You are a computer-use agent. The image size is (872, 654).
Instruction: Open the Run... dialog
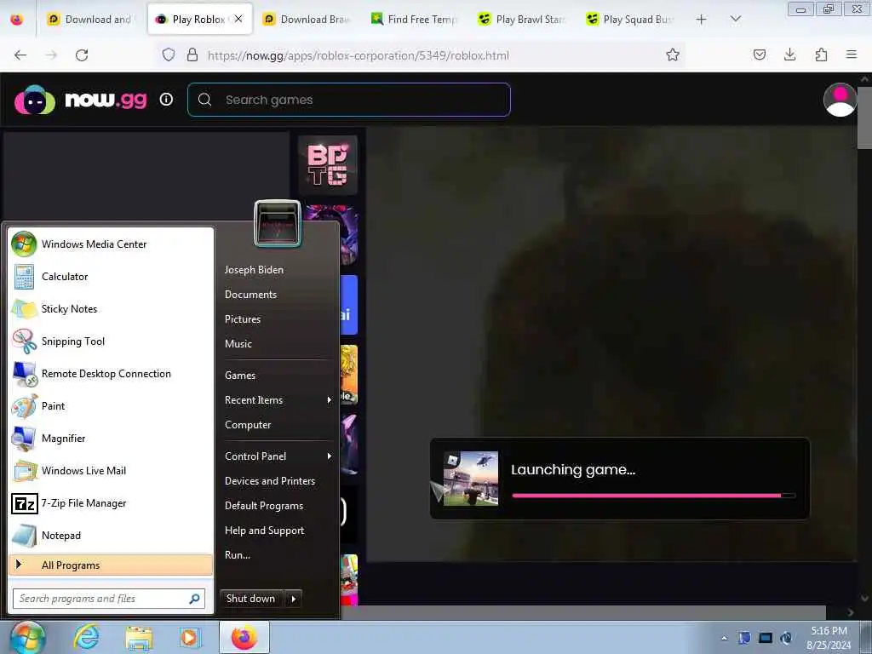tap(238, 555)
